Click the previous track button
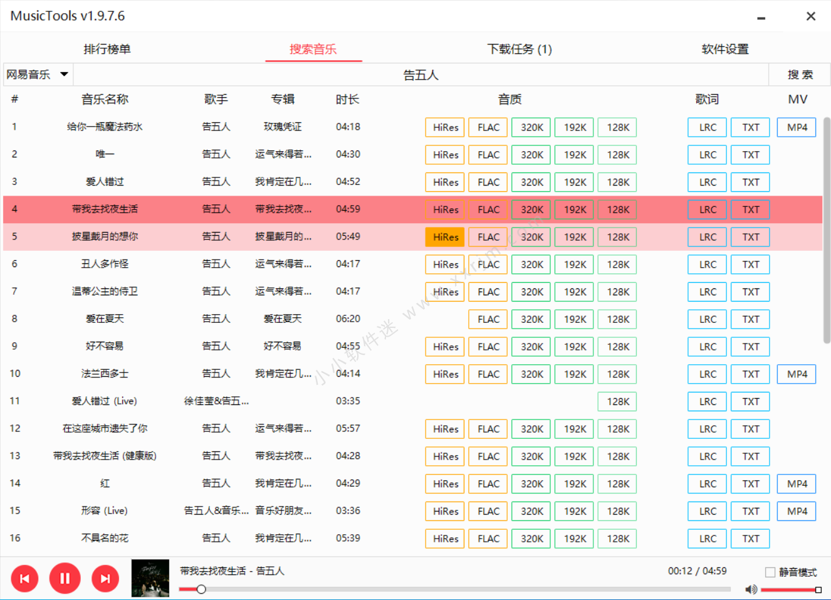831x600 pixels. (x=24, y=579)
